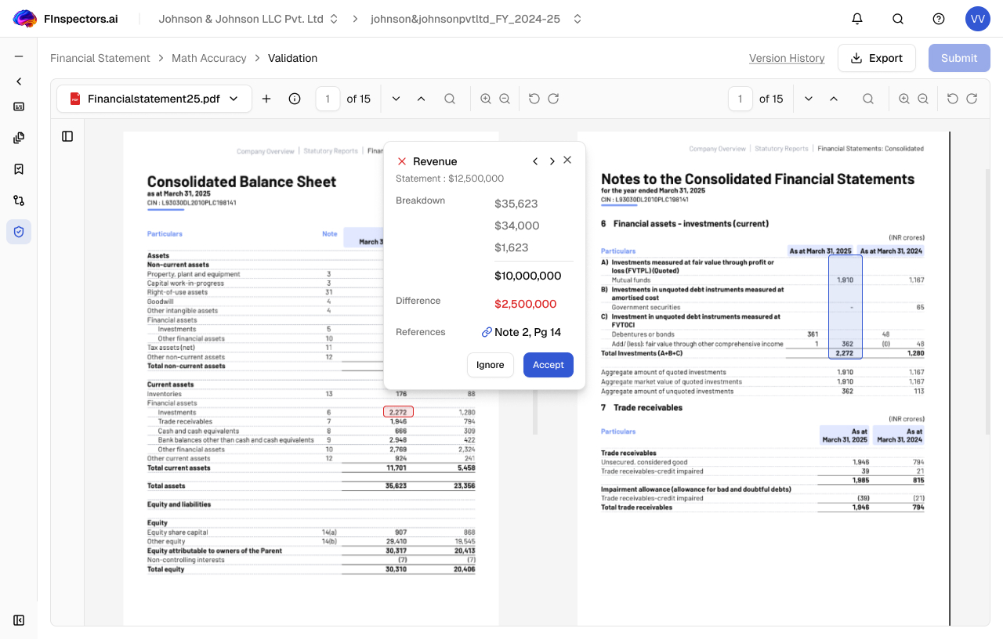Click the shield validation icon in sidebar
This screenshot has width=1003, height=639.
tap(19, 232)
